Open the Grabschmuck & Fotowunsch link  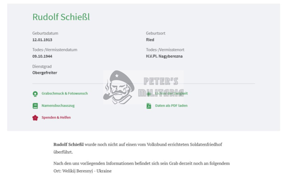65,93
